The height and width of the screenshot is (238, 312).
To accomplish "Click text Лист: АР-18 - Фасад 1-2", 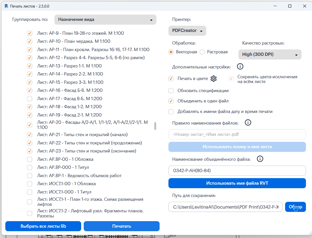I will [69, 107].
